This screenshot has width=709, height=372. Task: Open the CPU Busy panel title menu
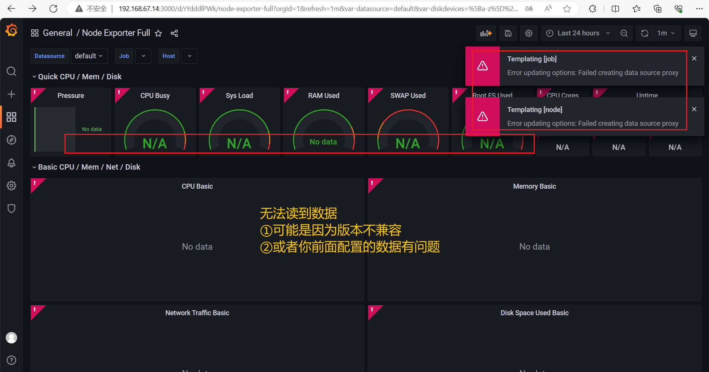(155, 96)
